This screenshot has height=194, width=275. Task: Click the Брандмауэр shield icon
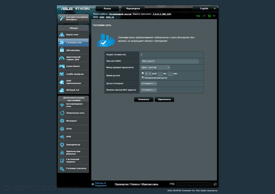tap(62, 144)
